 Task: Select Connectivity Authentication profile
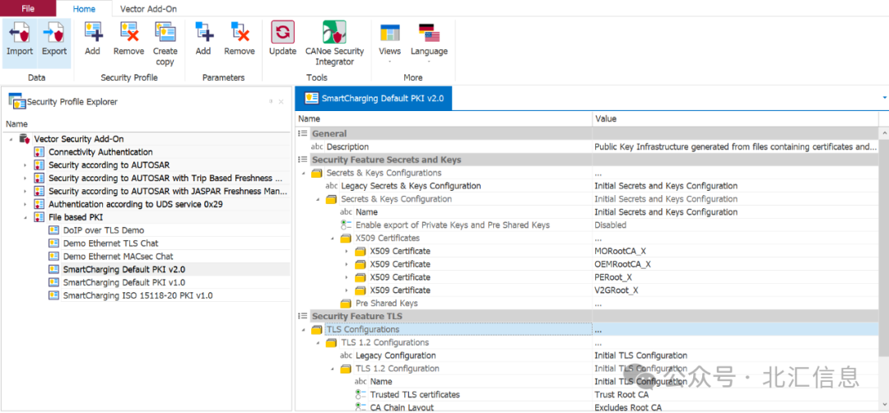100,152
